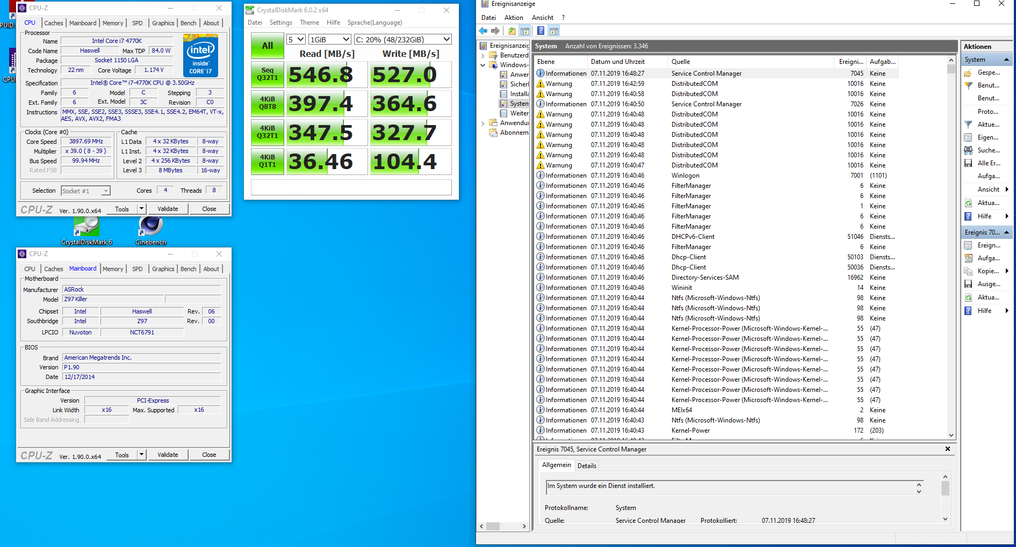Open log properties via Eigen... action
Viewport: 1016px width, 547px height.
988,137
